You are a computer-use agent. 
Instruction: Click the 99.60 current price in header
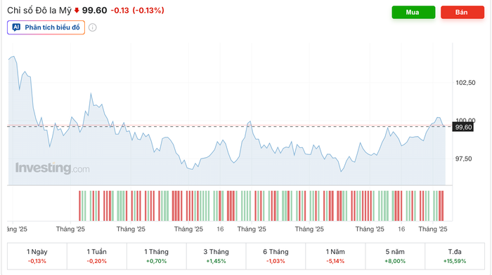tap(94, 11)
